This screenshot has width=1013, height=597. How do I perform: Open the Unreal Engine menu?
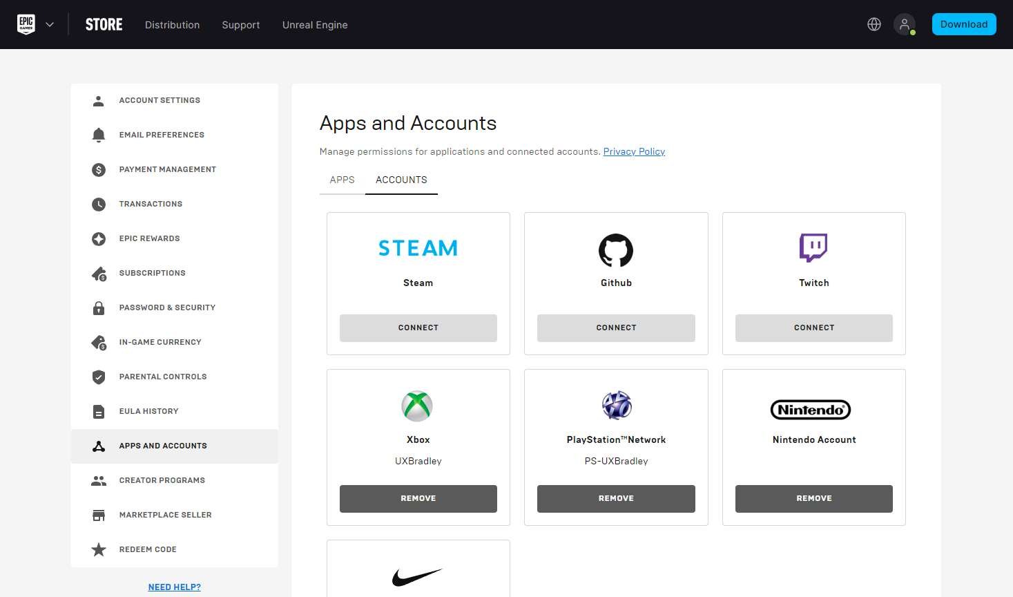pos(315,25)
